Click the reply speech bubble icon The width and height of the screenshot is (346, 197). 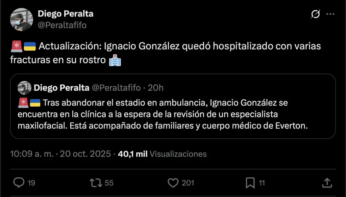pos(19,182)
